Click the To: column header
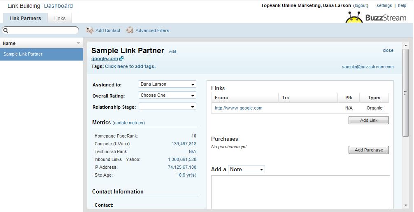The width and height of the screenshot is (414, 212). point(308,98)
